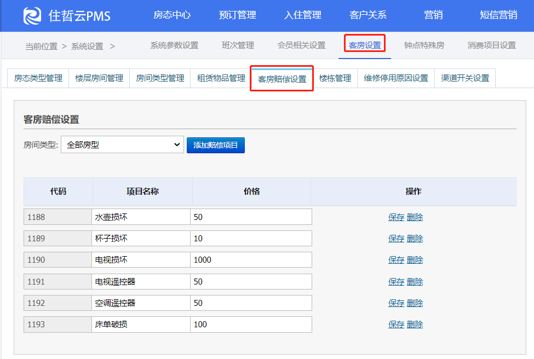
Task: Click the code field 1188
Action: click(58, 217)
